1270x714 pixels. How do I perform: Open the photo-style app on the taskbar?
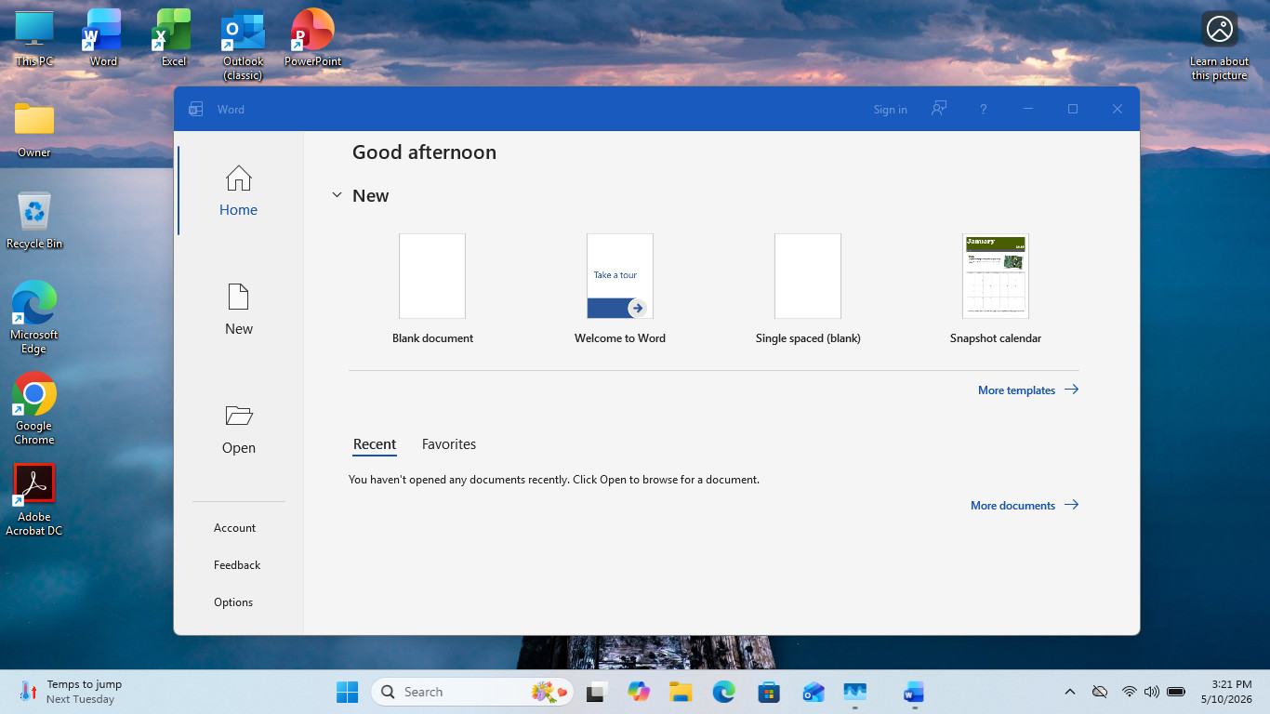click(x=855, y=692)
